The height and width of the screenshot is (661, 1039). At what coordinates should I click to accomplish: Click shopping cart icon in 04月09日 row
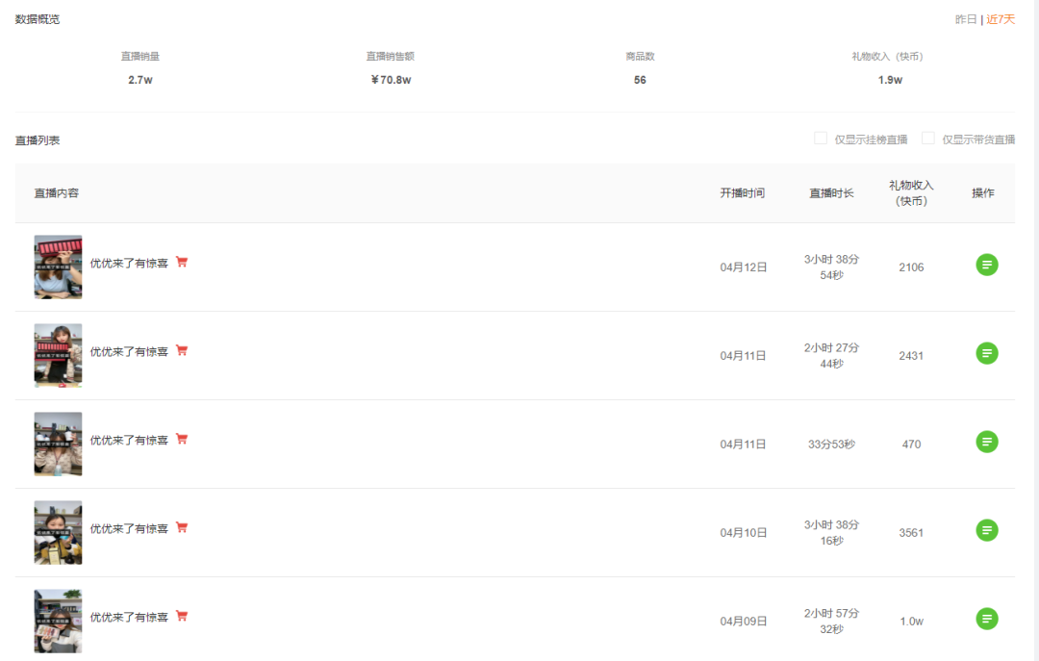pos(182,616)
